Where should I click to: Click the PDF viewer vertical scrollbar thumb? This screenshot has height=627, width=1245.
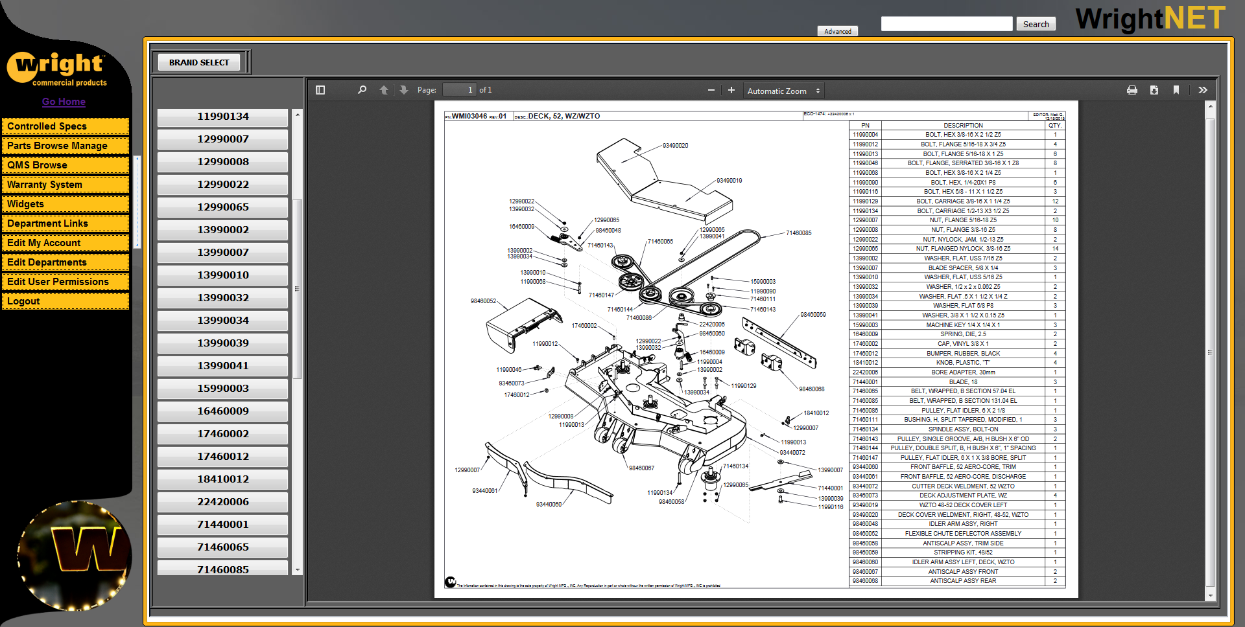pyautogui.click(x=1210, y=352)
